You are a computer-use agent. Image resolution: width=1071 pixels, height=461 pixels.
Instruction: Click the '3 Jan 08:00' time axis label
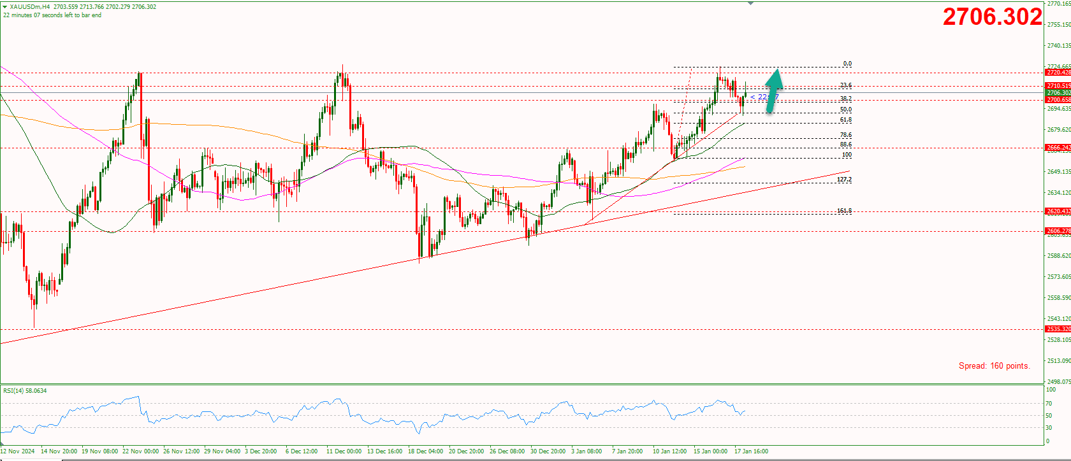[x=586, y=451]
